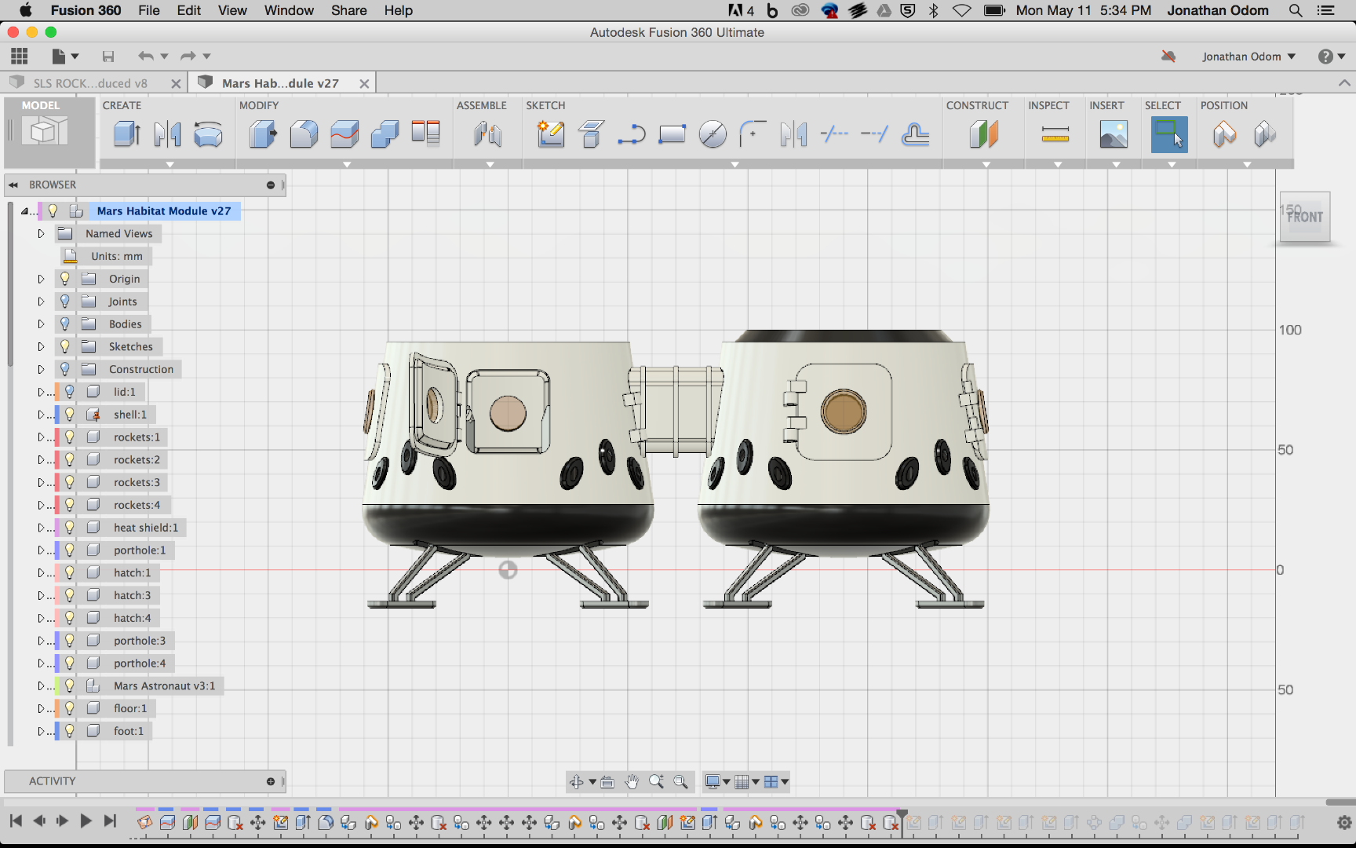Click the Orbit tool in navigation bar

[x=576, y=782]
